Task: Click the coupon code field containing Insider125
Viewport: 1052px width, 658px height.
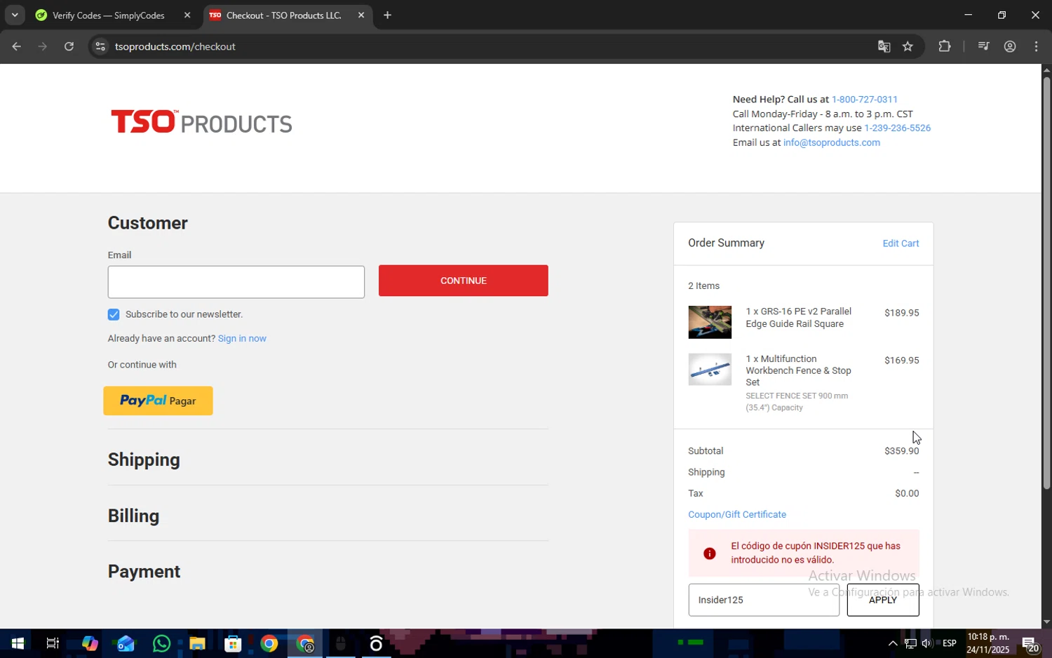Action: coord(764,600)
